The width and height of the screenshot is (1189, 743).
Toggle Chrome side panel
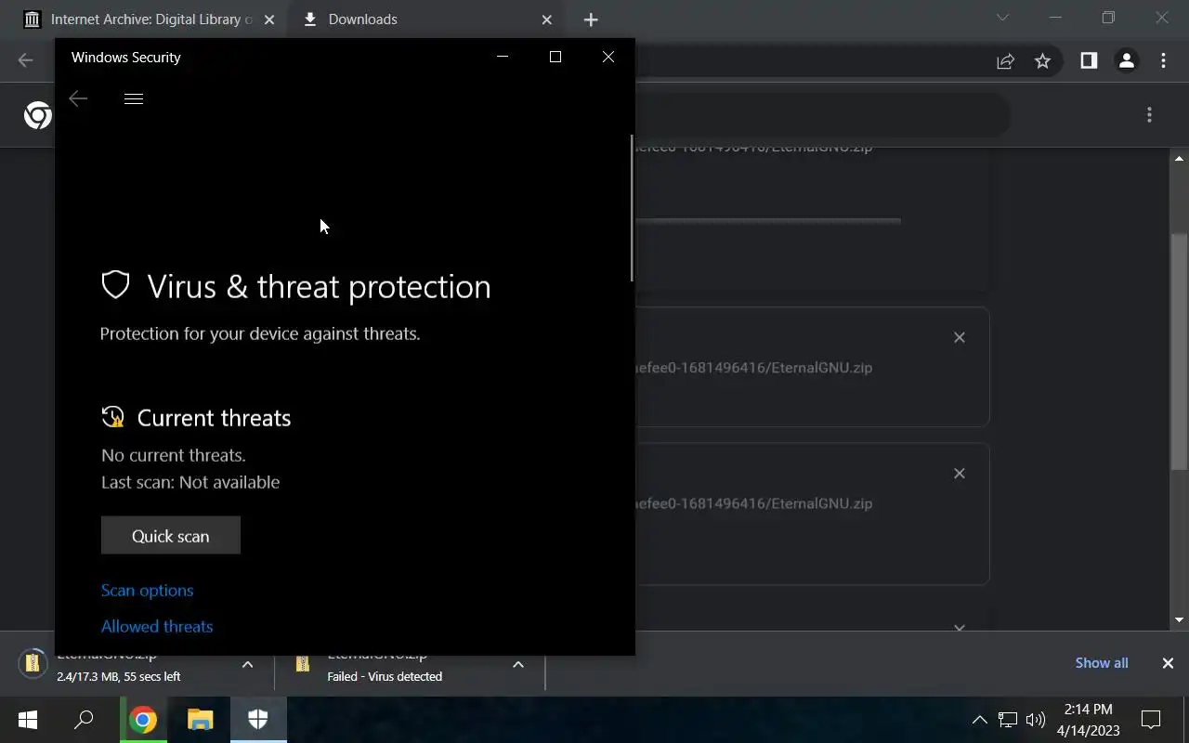pyautogui.click(x=1089, y=61)
